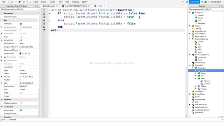Click the SoundService icon

coord(193,99)
